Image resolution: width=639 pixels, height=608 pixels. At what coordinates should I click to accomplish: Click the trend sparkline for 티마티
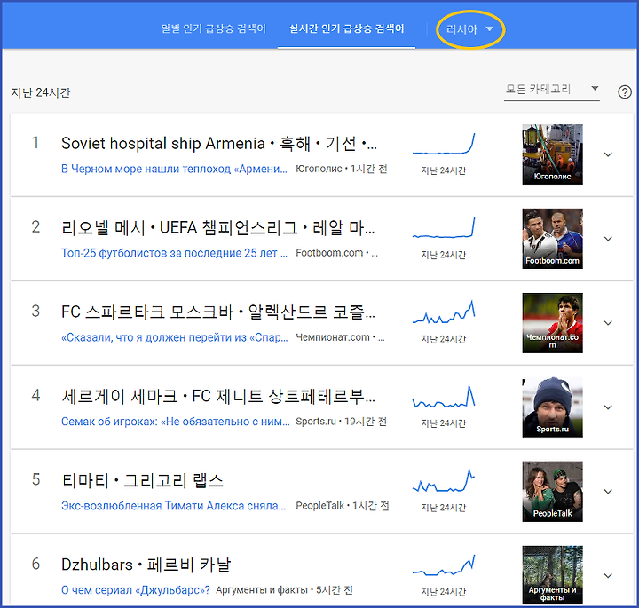point(444,480)
